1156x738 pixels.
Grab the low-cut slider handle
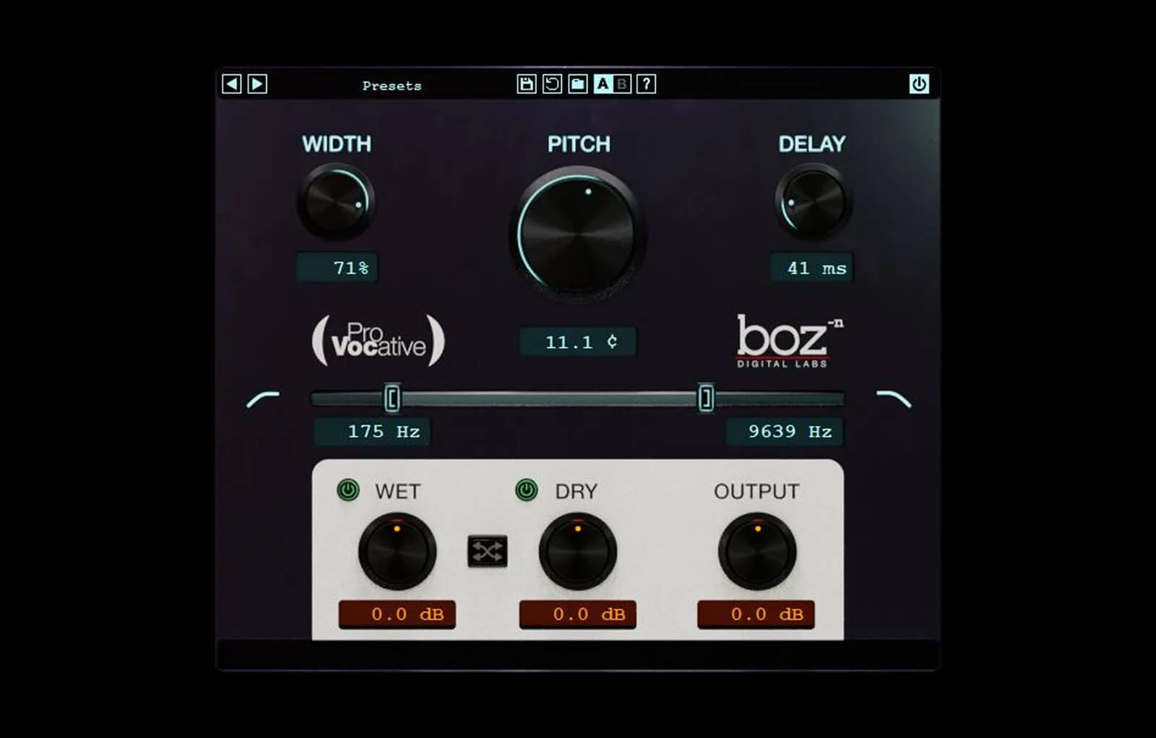(x=392, y=398)
